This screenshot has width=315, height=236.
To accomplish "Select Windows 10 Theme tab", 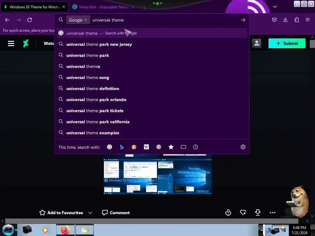I will (x=34, y=7).
